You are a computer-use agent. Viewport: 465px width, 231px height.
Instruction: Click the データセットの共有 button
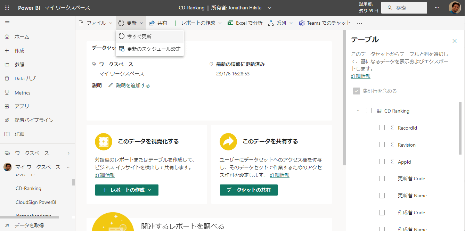249,190
